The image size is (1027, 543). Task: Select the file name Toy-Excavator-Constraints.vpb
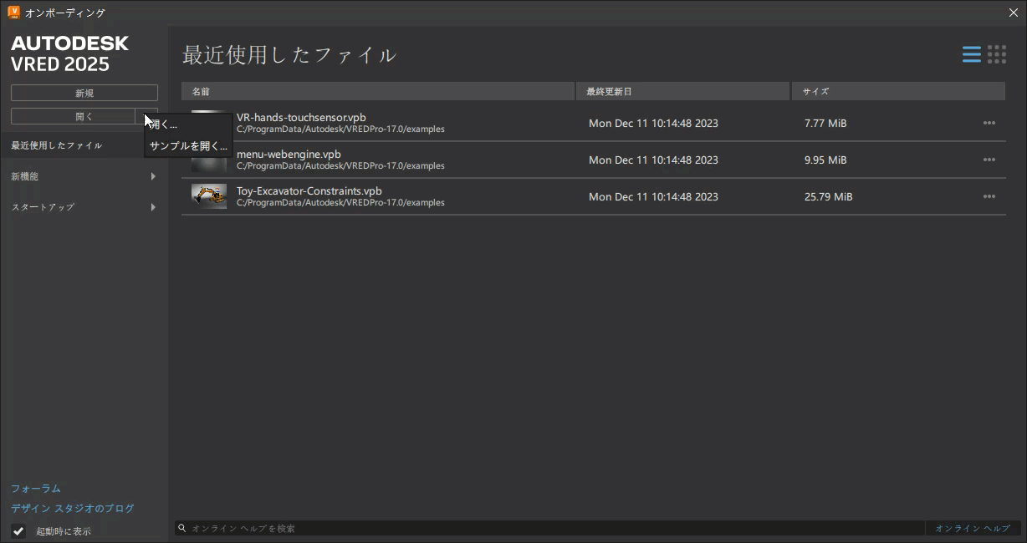tap(309, 190)
